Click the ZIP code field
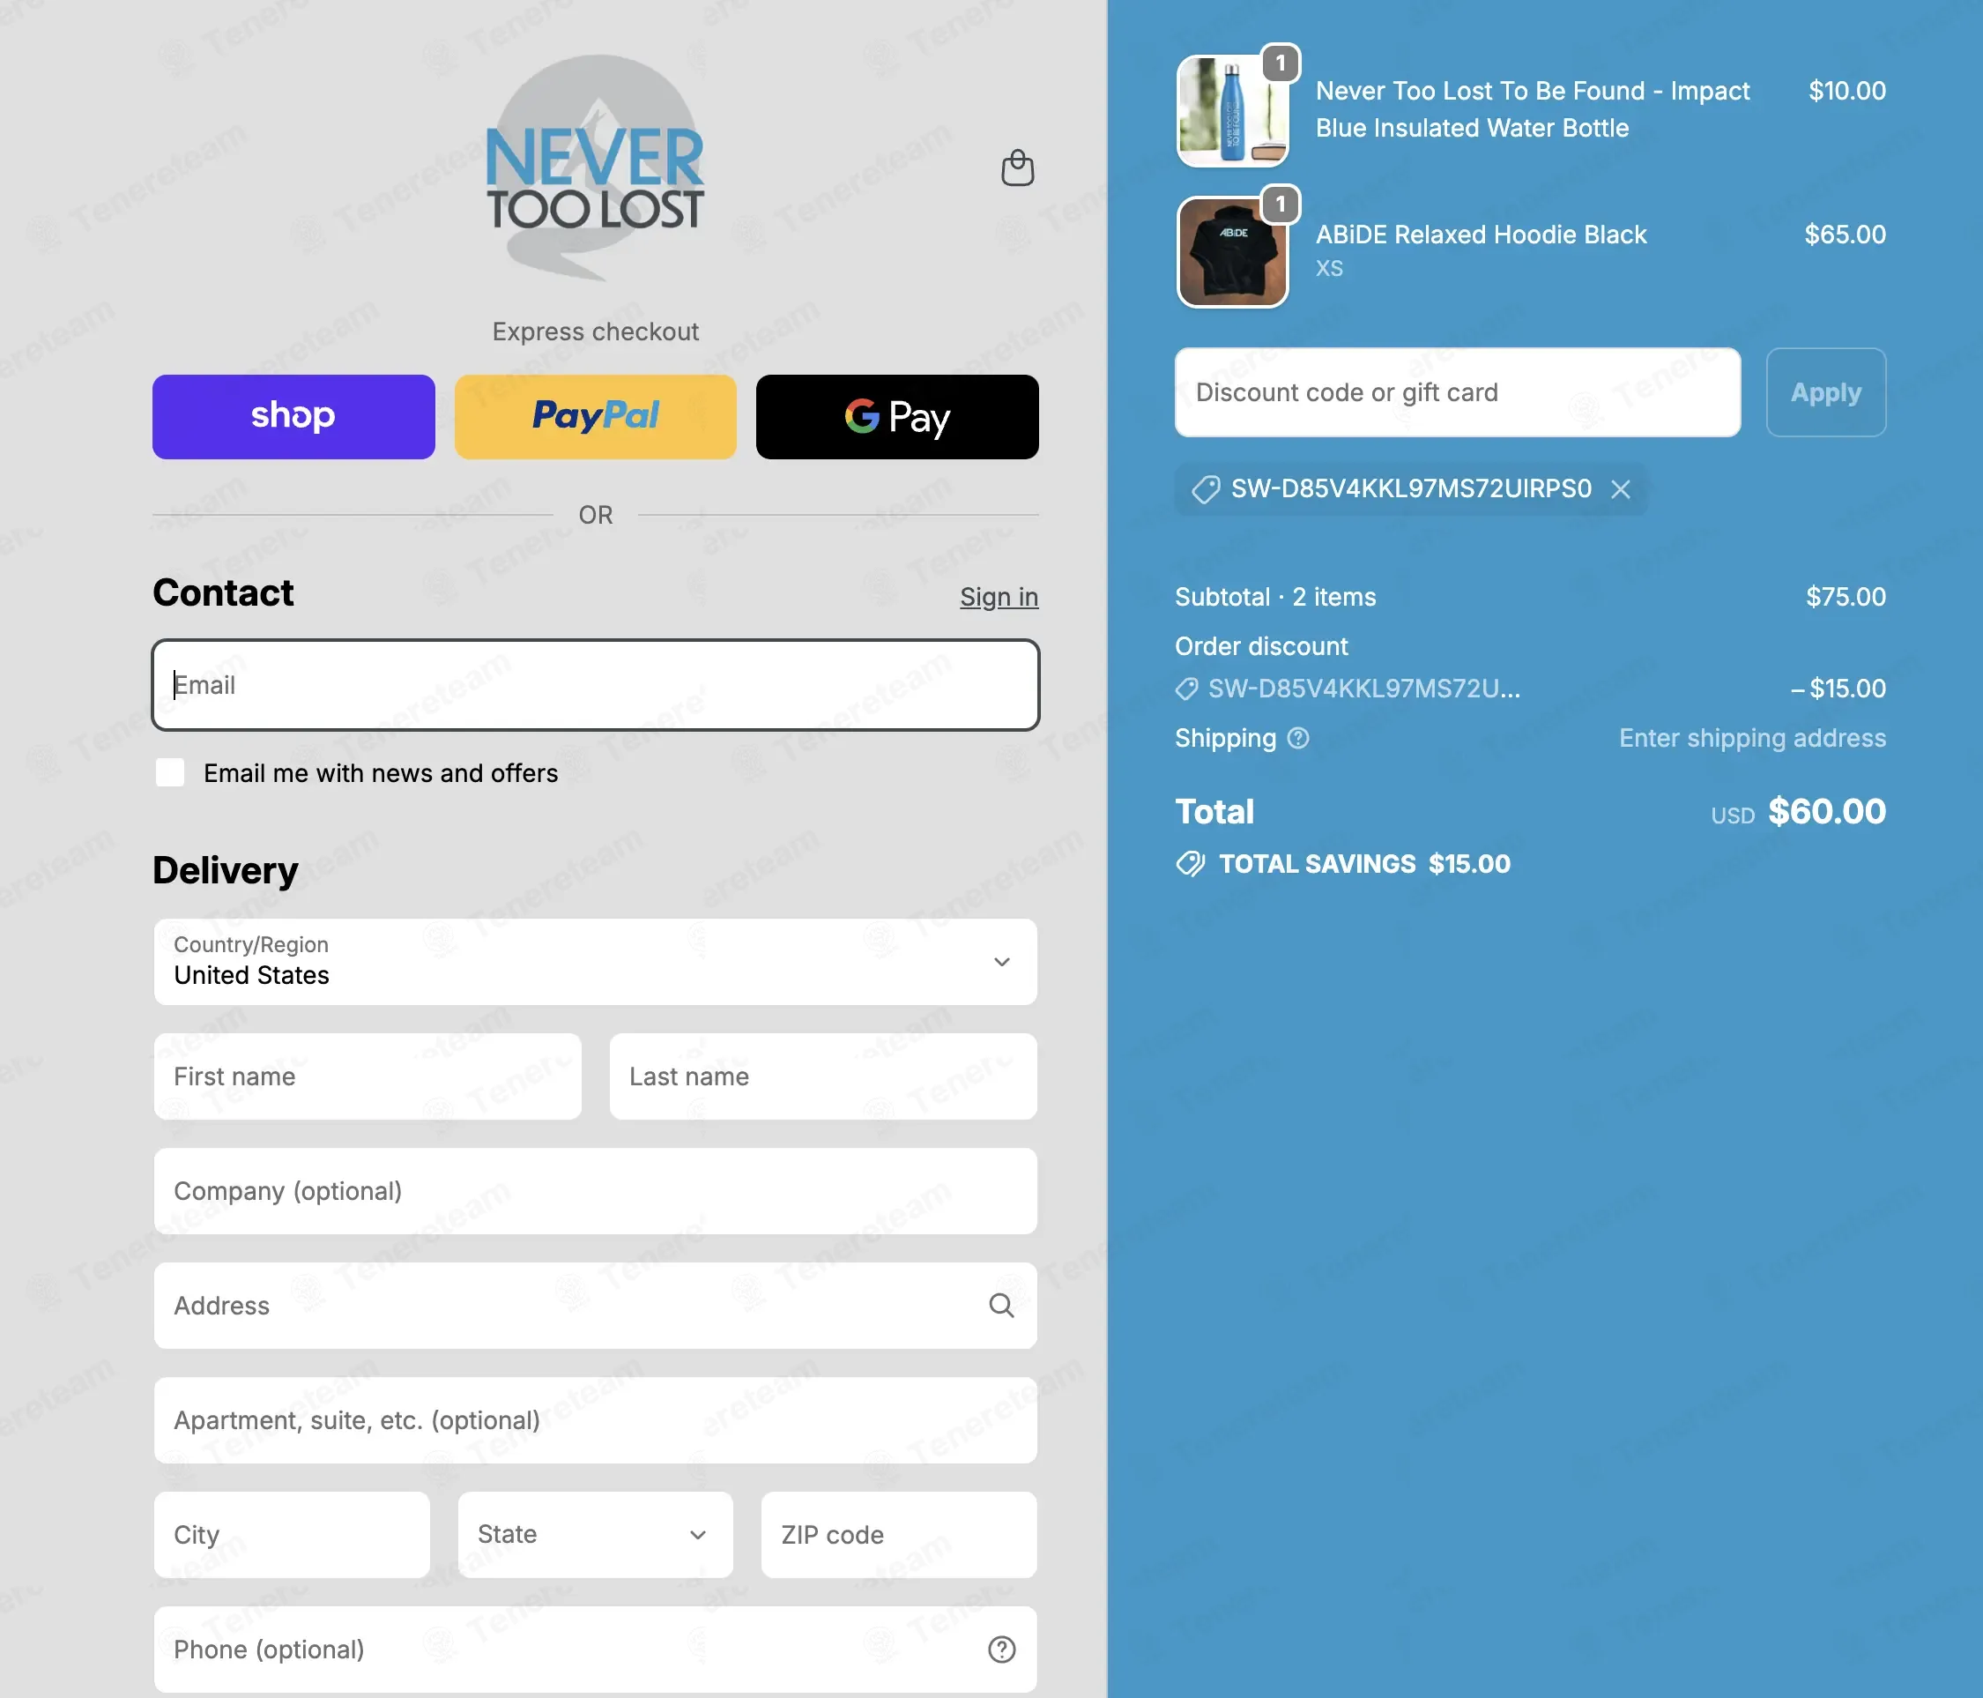Screen dimensions: 1983x1698 pyautogui.click(x=899, y=1534)
